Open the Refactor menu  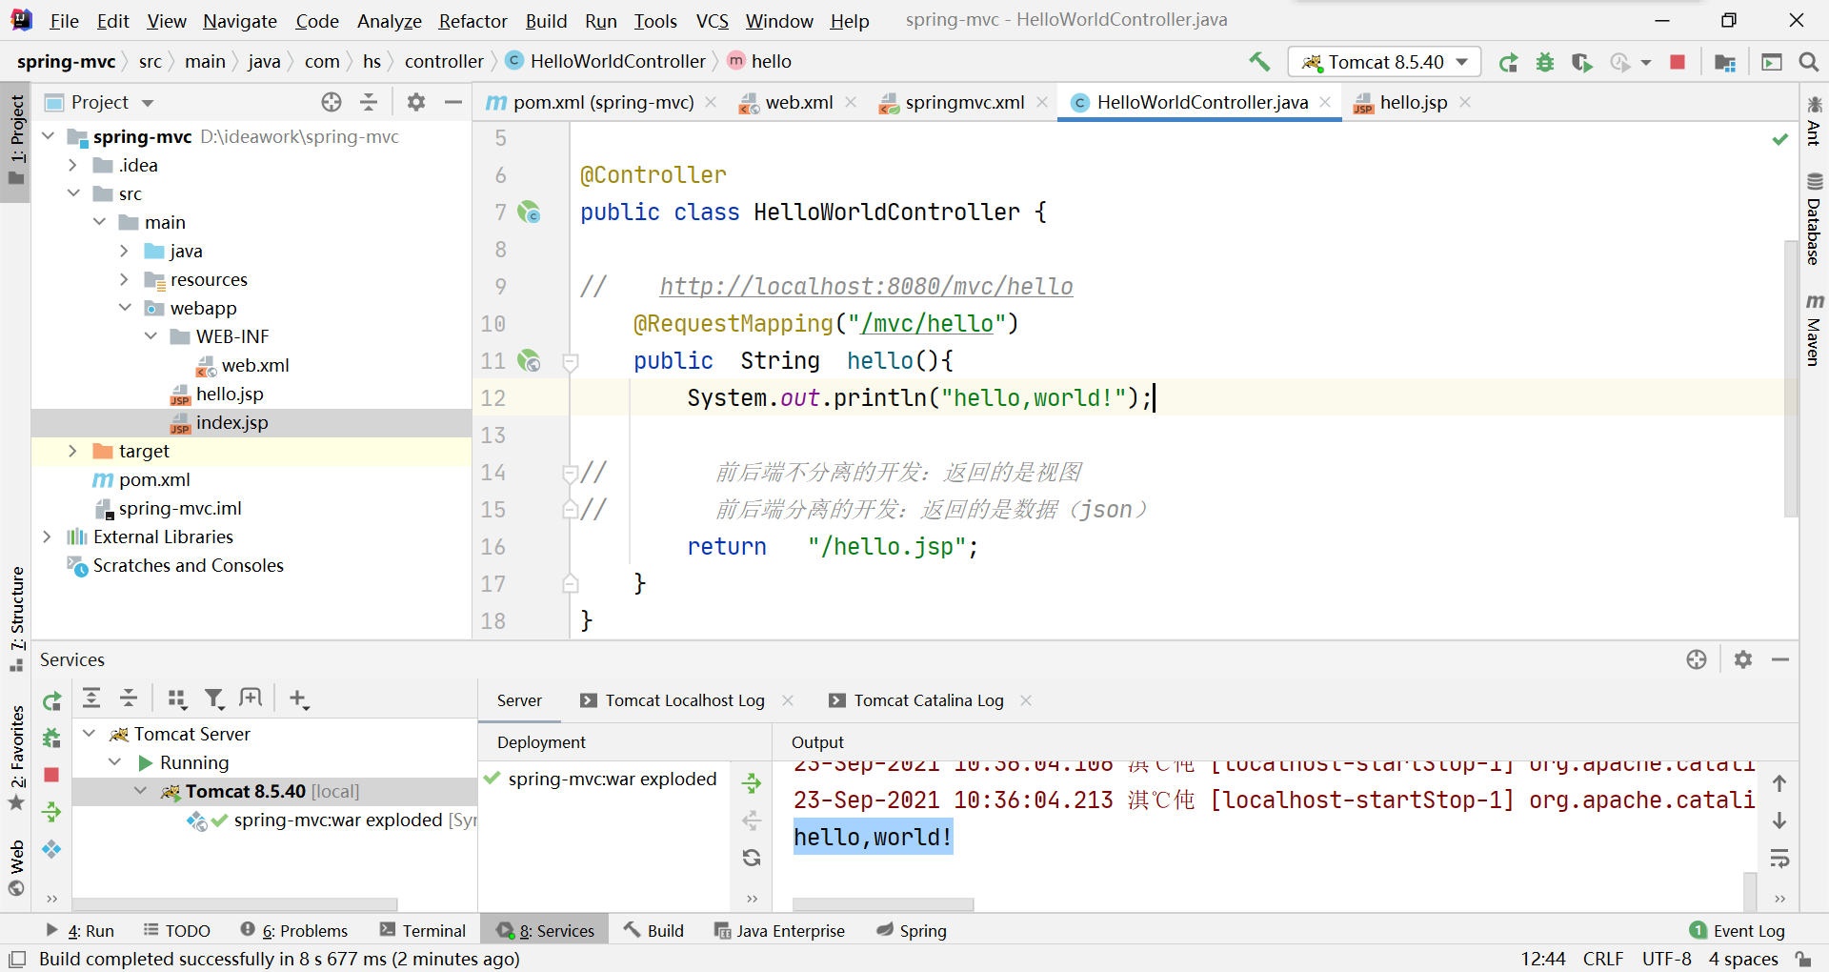click(472, 21)
